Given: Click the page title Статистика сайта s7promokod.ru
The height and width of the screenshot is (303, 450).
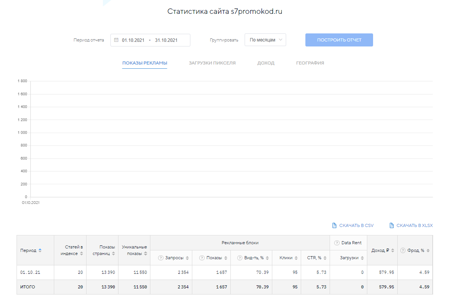Looking at the screenshot, I should [225, 12].
